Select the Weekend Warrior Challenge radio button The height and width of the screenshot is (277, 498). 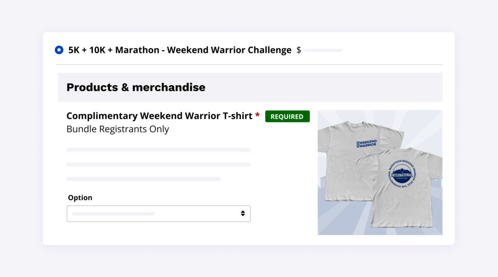pos(59,50)
